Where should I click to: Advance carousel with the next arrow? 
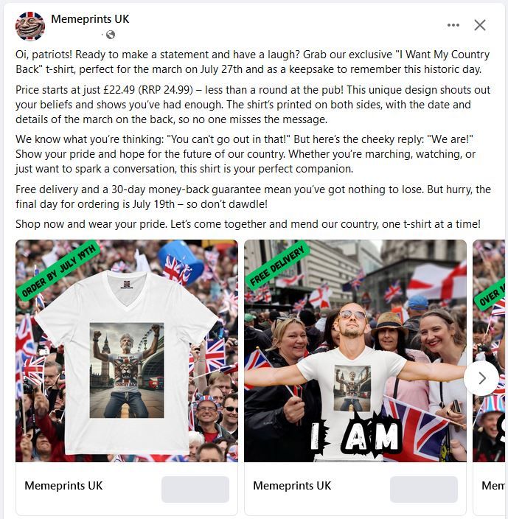pyautogui.click(x=481, y=378)
